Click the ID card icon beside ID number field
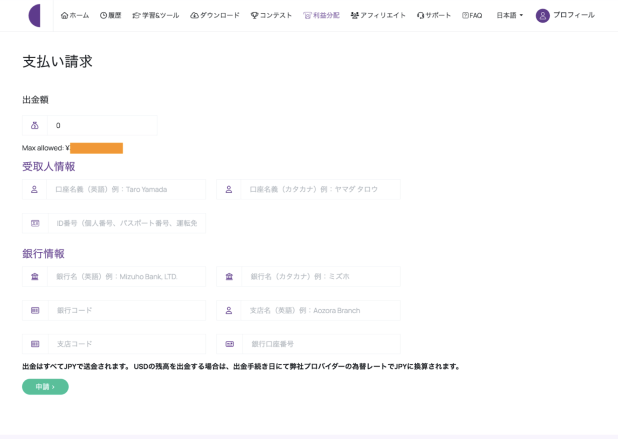Viewport: 618px width, 439px height. [x=35, y=223]
